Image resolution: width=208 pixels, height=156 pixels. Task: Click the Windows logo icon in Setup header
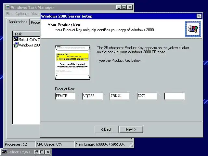coord(193,29)
